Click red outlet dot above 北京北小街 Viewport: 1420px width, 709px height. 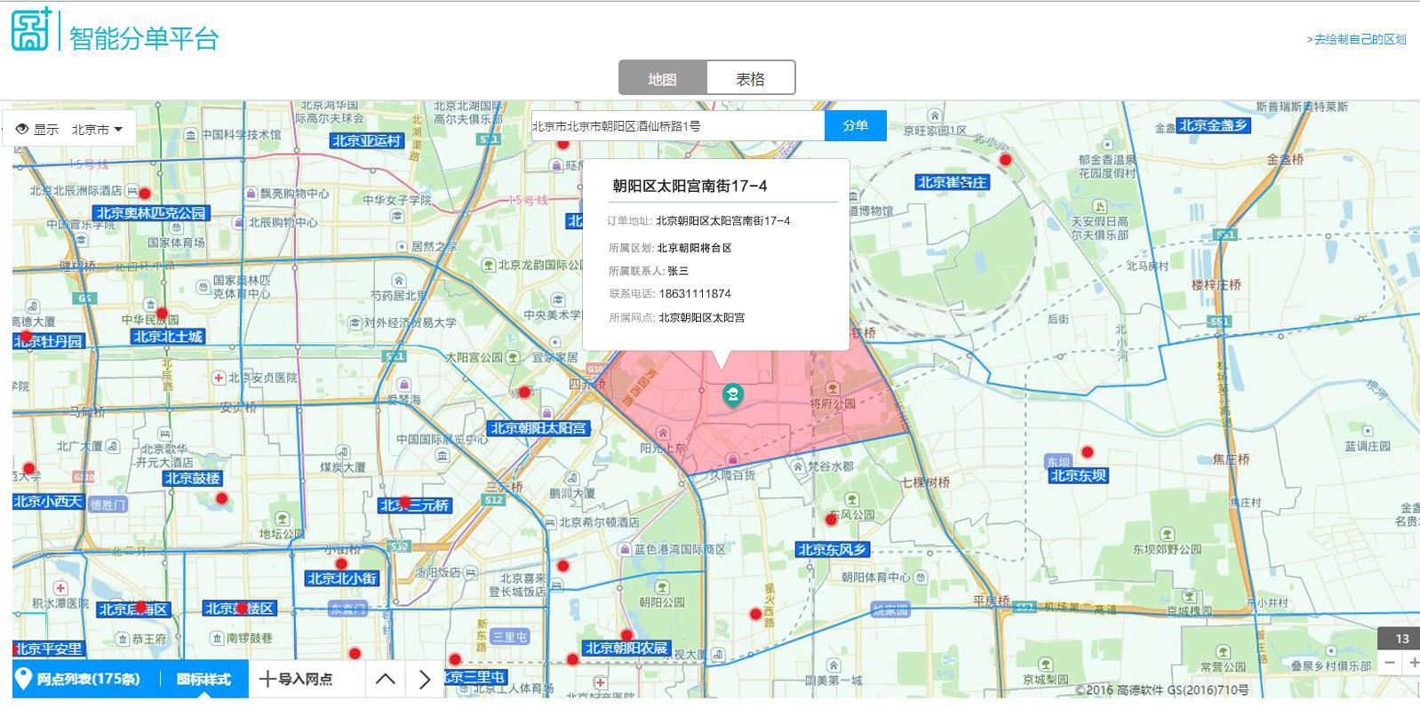tap(341, 563)
